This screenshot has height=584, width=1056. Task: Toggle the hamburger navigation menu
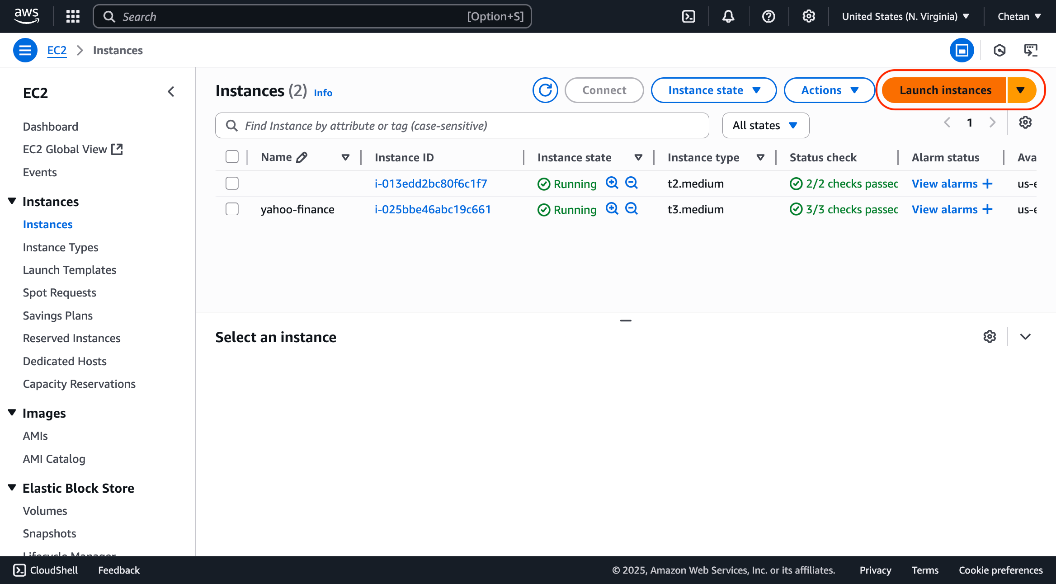[25, 50]
